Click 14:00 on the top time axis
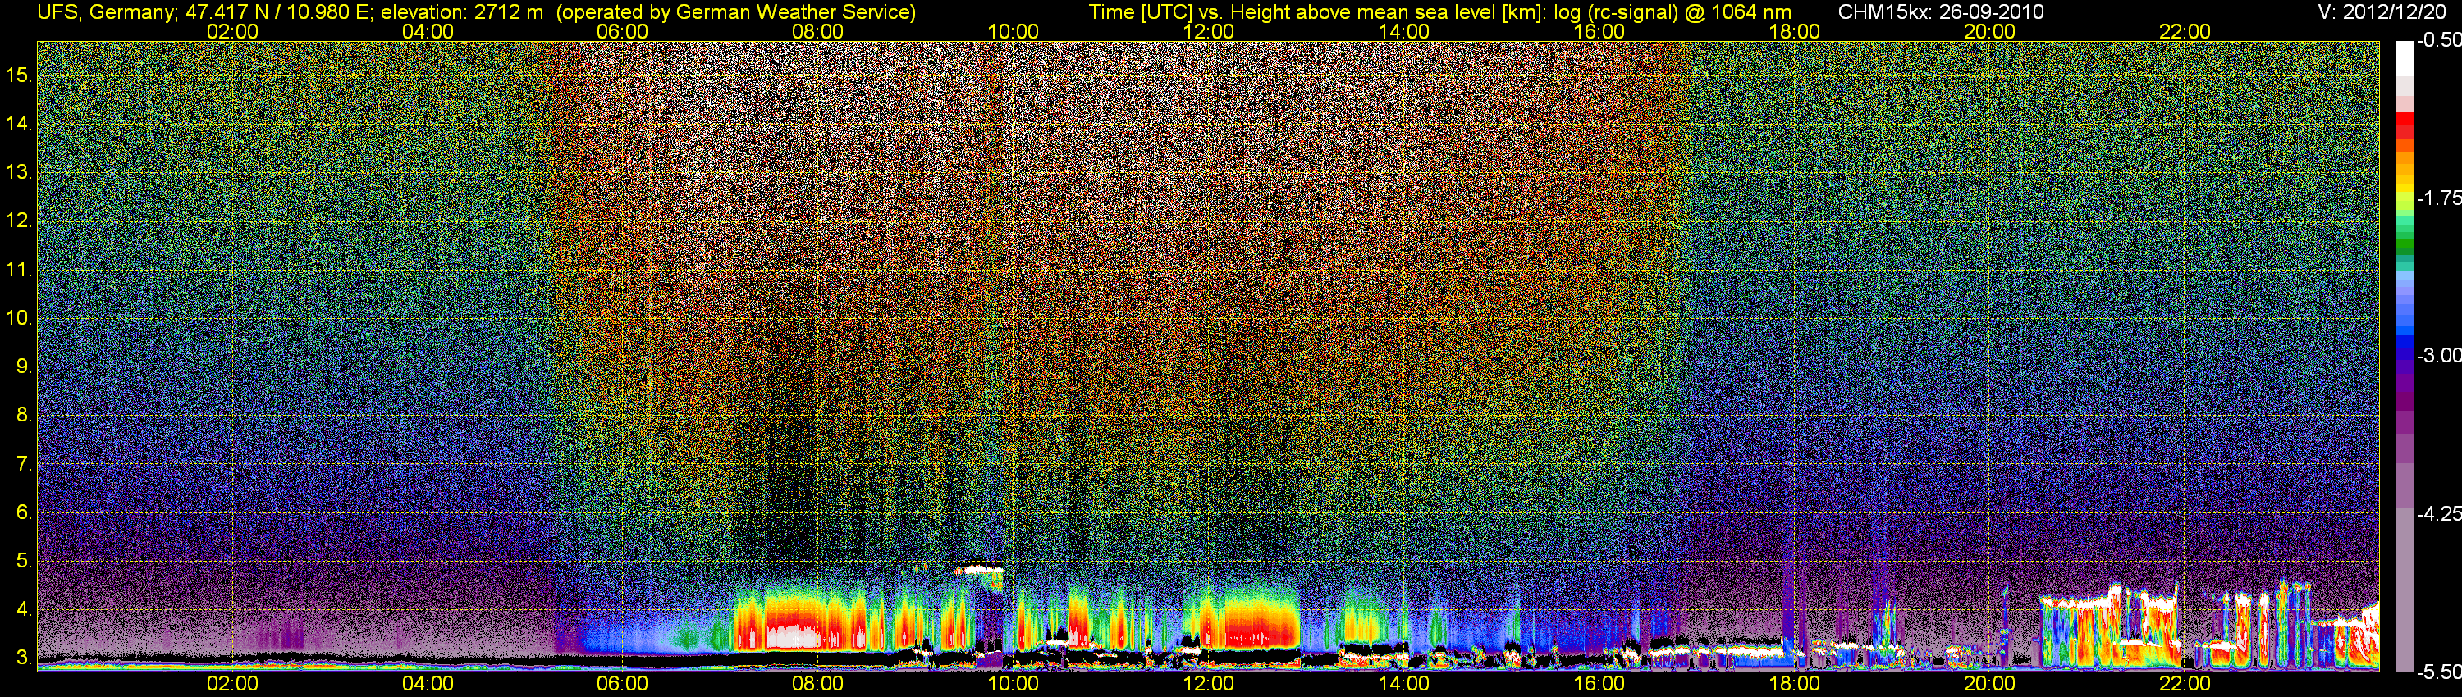Viewport: 2462px width, 697px height. 1404,31
